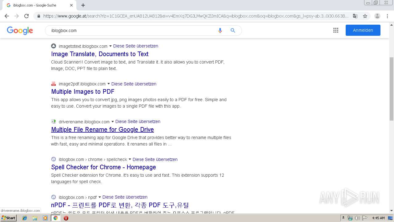This screenshot has width=394, height=222.
Task: Show hidden system tray icons
Action: [x=343, y=218]
